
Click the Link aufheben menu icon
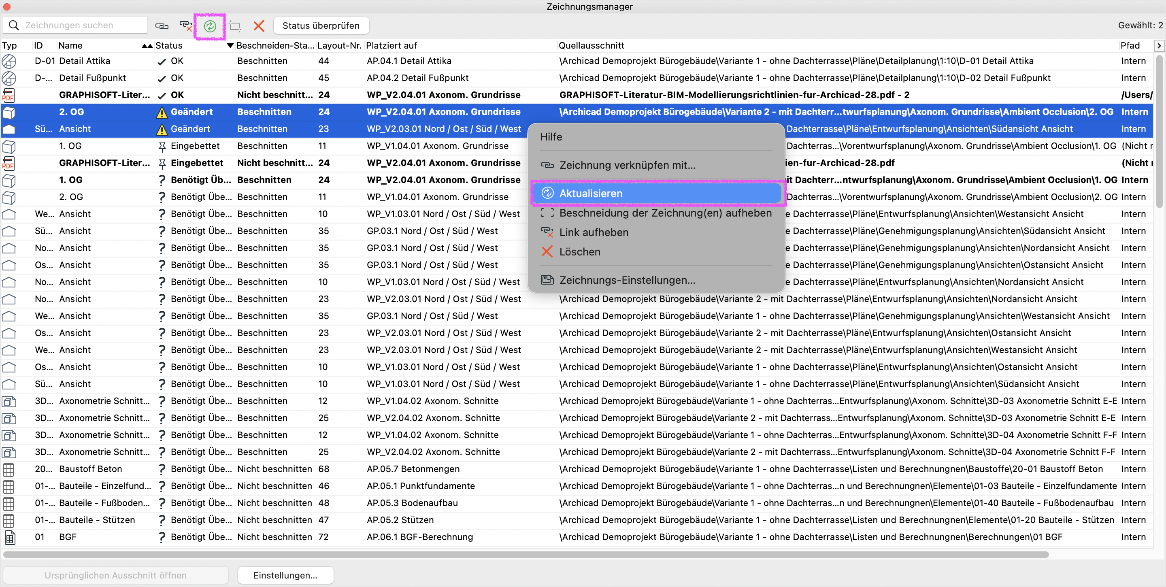pyautogui.click(x=547, y=232)
